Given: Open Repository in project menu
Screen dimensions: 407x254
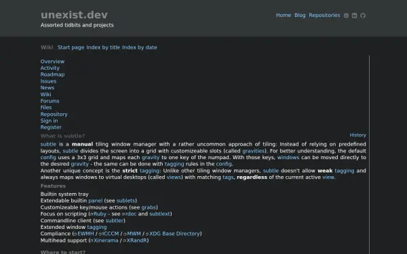Looking at the screenshot, I should click(54, 114).
